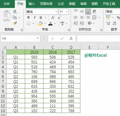Expand borders options arrow
The height and width of the screenshot is (116, 120).
coord(33,23)
